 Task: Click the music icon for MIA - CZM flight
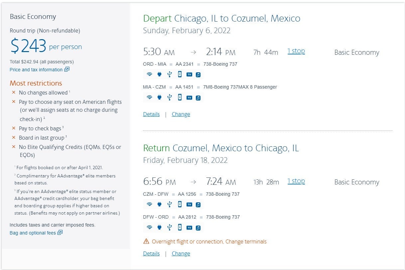point(198,98)
